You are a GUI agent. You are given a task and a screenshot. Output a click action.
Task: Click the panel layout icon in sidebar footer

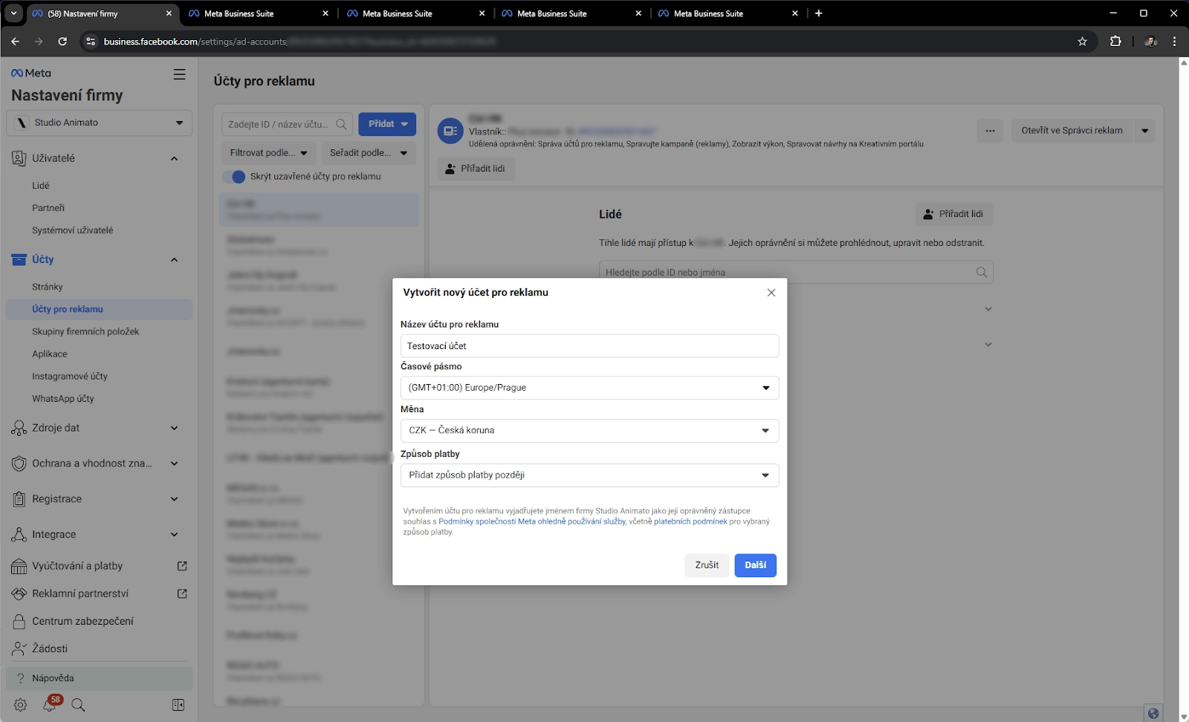pyautogui.click(x=178, y=705)
